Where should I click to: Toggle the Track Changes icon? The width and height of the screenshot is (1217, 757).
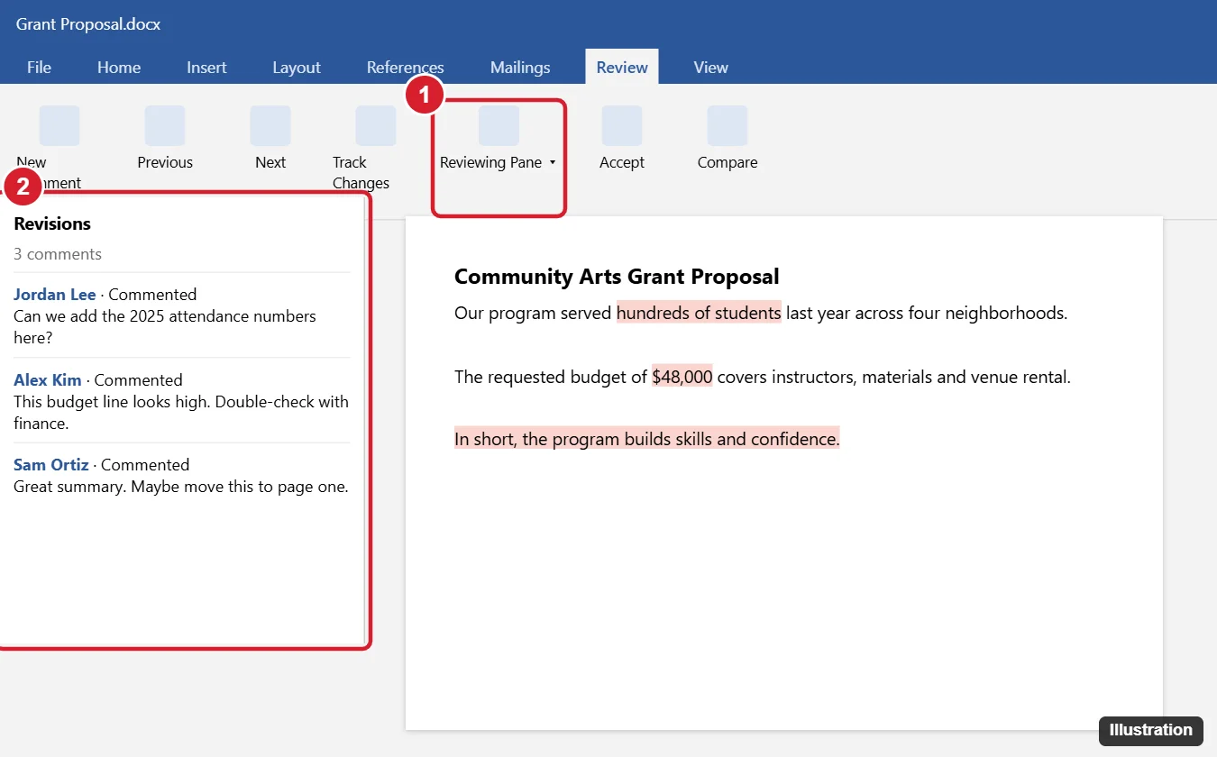coord(376,125)
